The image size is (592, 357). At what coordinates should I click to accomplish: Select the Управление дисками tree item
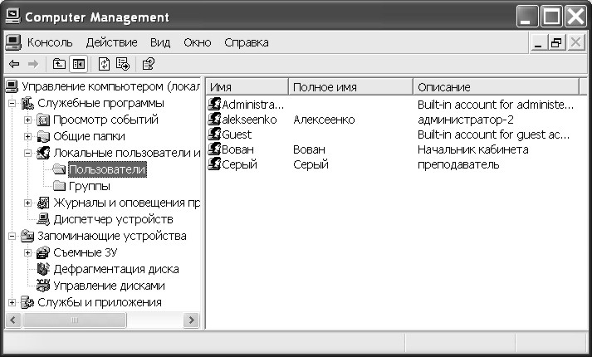click(x=109, y=286)
